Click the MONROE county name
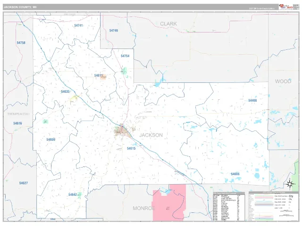Image resolution: width=302 pixels, height=226 pixels. [x=143, y=208]
